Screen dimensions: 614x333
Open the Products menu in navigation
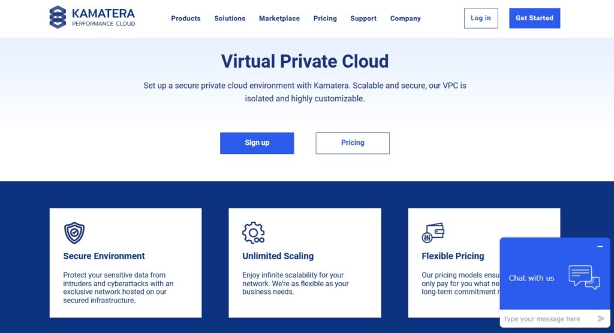pos(186,19)
